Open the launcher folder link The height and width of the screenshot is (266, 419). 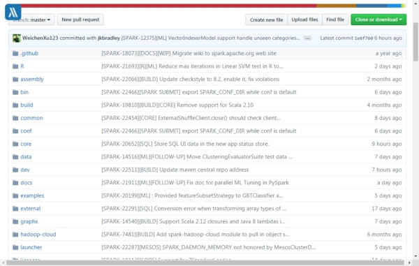[x=31, y=247]
